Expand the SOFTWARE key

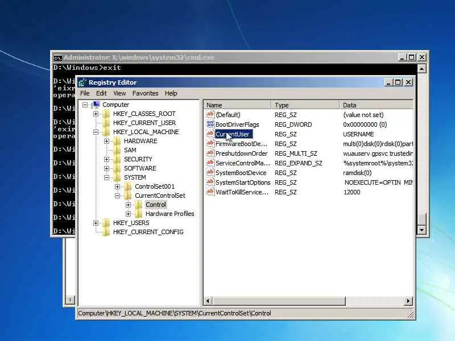pyautogui.click(x=106, y=168)
